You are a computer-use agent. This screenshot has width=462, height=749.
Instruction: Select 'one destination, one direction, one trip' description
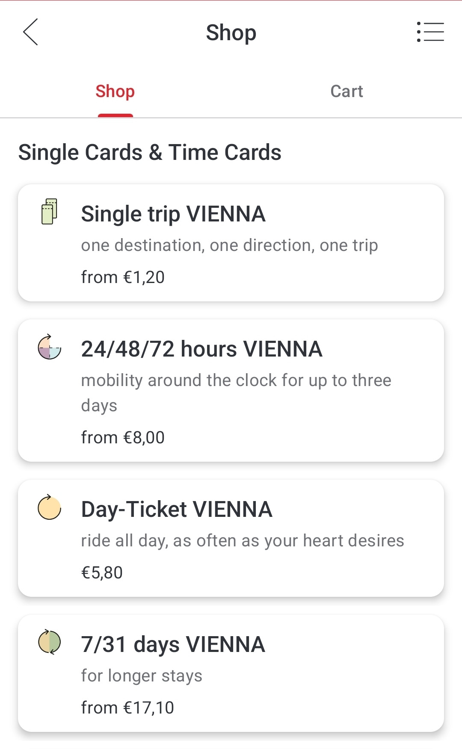(229, 245)
